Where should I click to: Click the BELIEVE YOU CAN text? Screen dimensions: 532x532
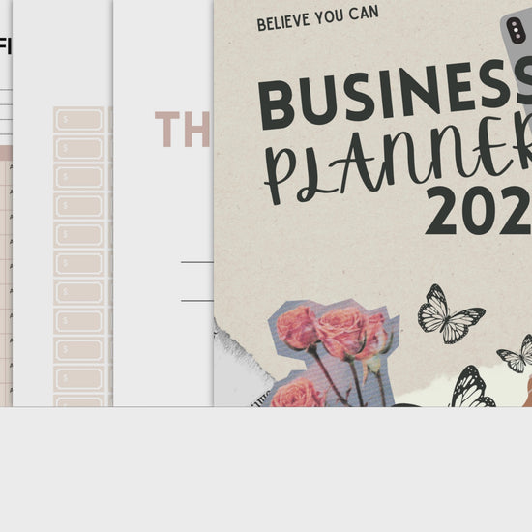(317, 18)
